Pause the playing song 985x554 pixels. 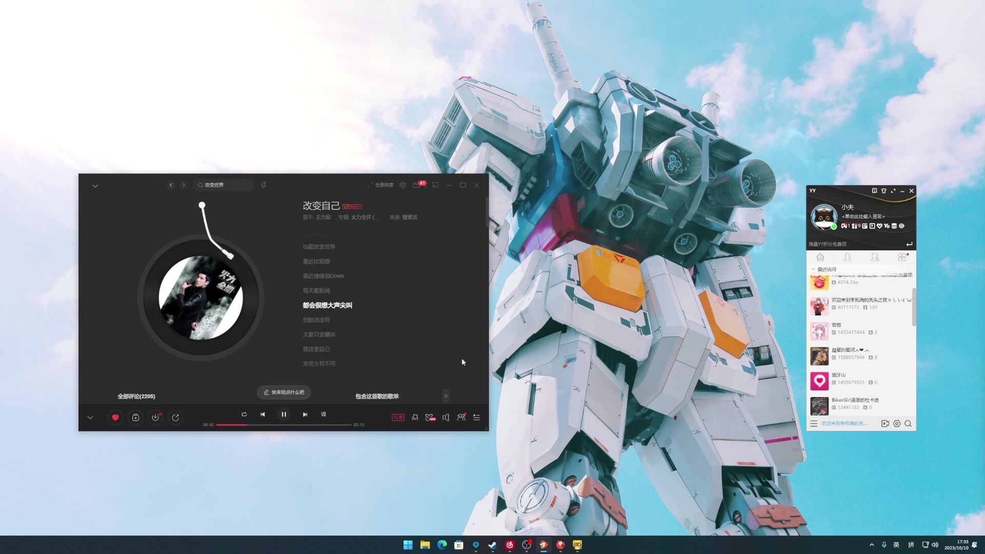click(284, 414)
